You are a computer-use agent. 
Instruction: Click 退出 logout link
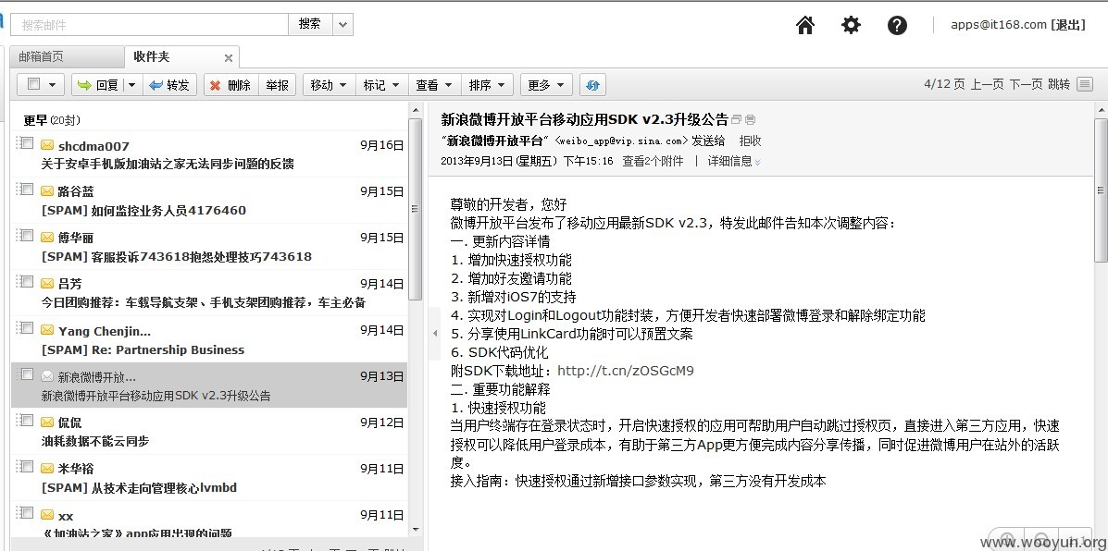[x=1068, y=25]
